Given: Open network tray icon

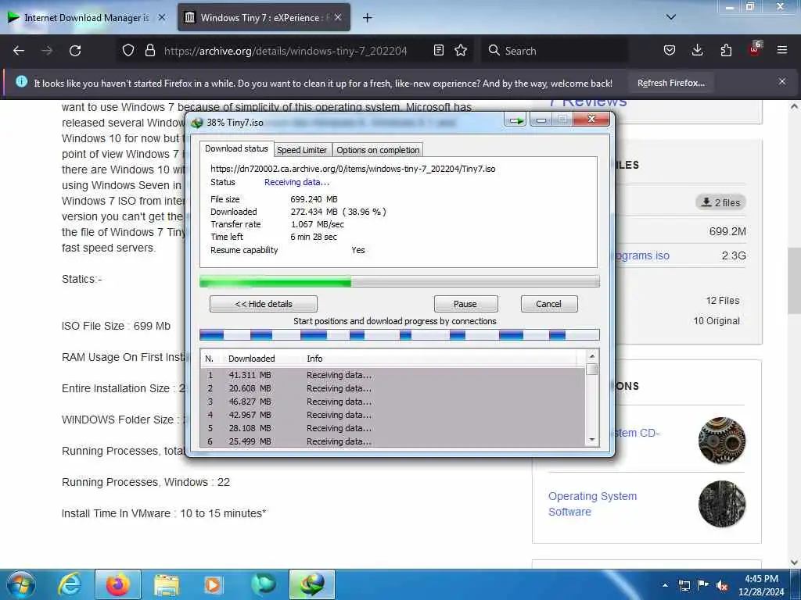Looking at the screenshot, I should click(x=684, y=585).
